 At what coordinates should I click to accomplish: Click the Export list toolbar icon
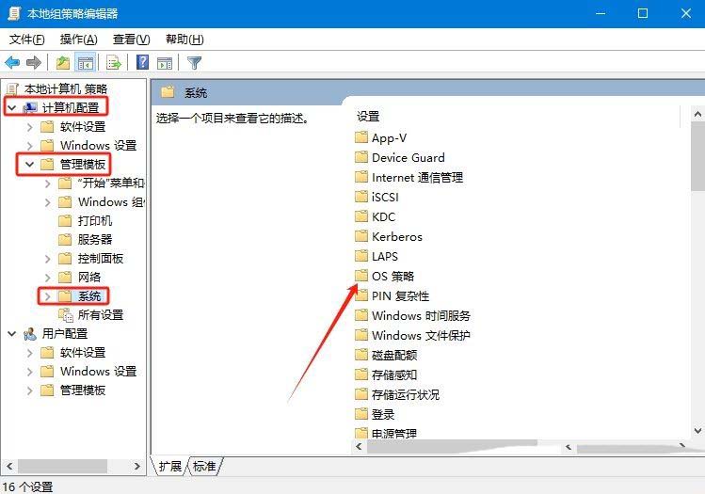pos(113,62)
